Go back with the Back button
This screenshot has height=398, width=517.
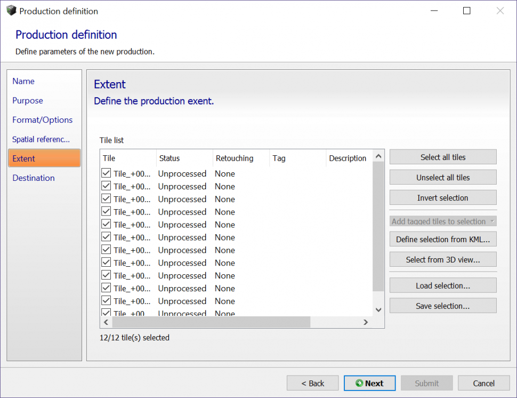pyautogui.click(x=312, y=383)
